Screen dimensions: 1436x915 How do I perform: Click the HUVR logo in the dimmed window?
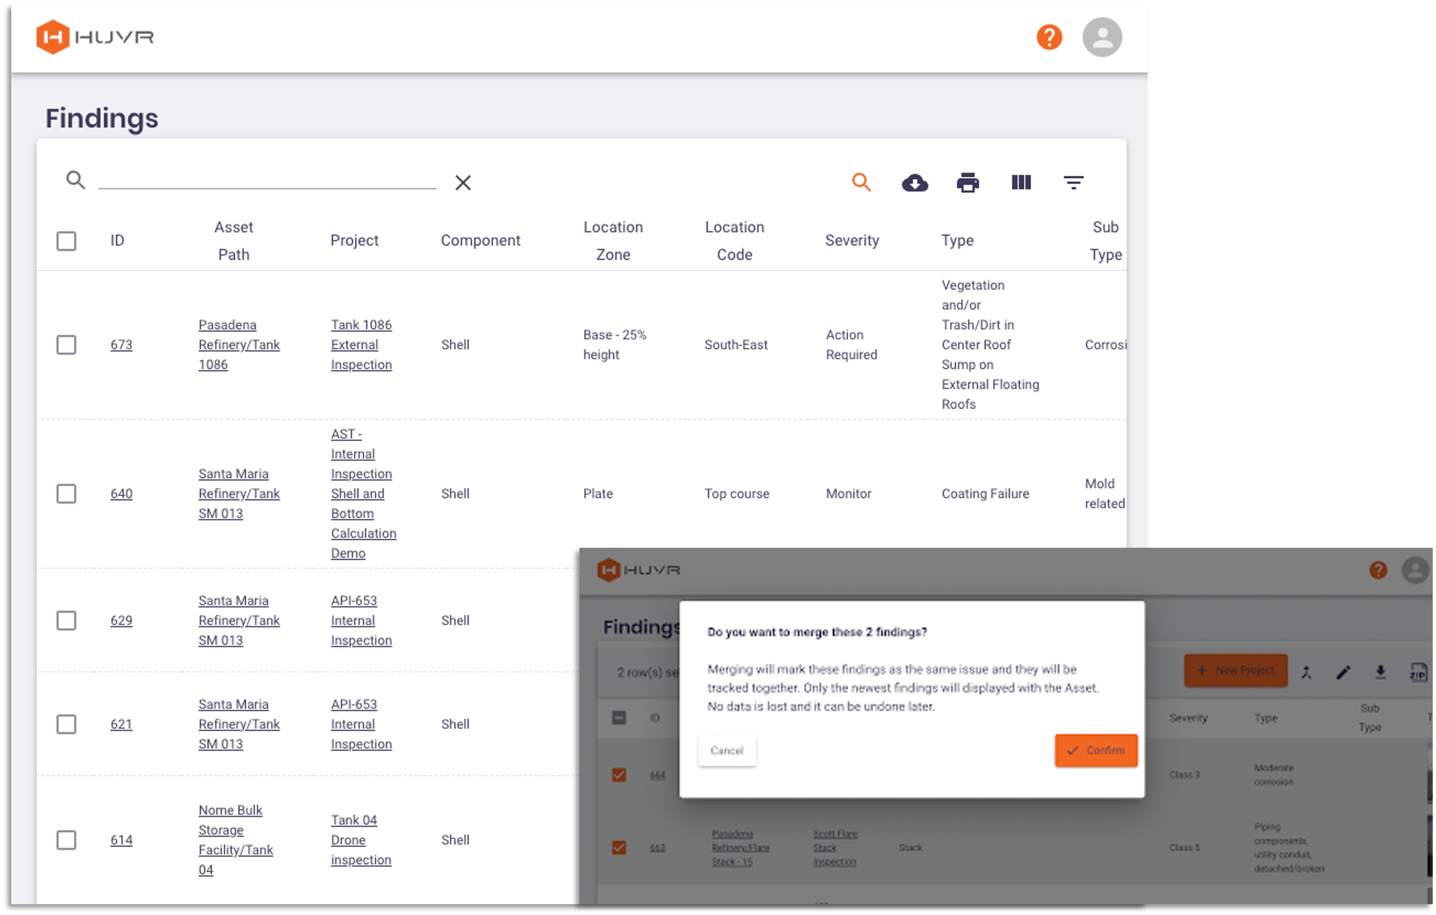click(x=638, y=571)
